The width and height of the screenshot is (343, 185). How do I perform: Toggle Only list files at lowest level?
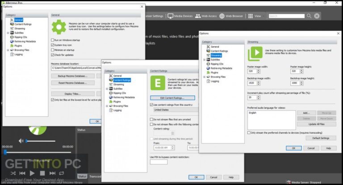click(53, 100)
